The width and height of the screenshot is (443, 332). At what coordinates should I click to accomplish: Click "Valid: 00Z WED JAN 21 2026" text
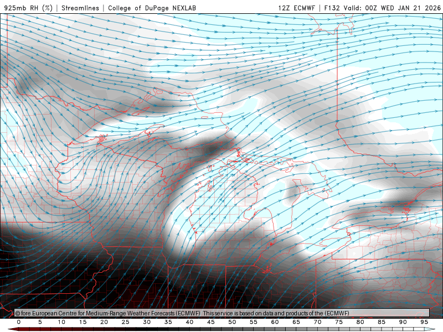click(x=392, y=8)
